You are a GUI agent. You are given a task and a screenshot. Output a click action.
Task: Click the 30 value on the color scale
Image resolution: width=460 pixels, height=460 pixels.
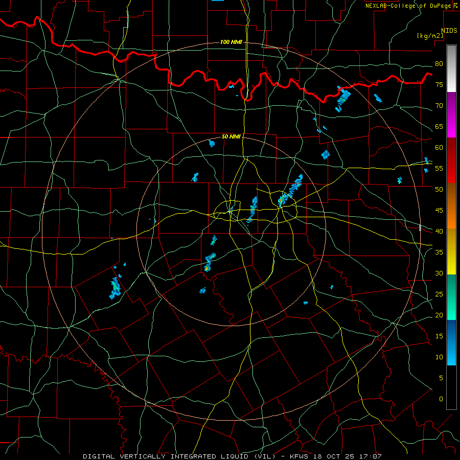(439, 273)
